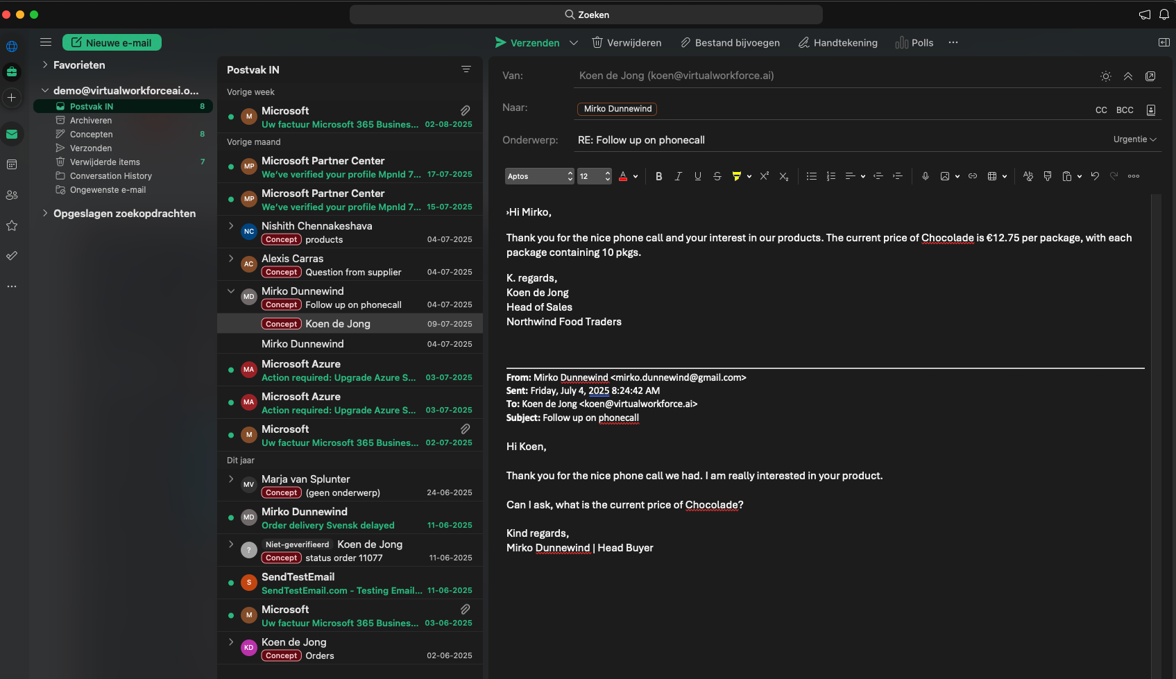This screenshot has width=1176, height=679.
Task: Open the send options arrow beside Verzenden
Action: pyautogui.click(x=574, y=42)
